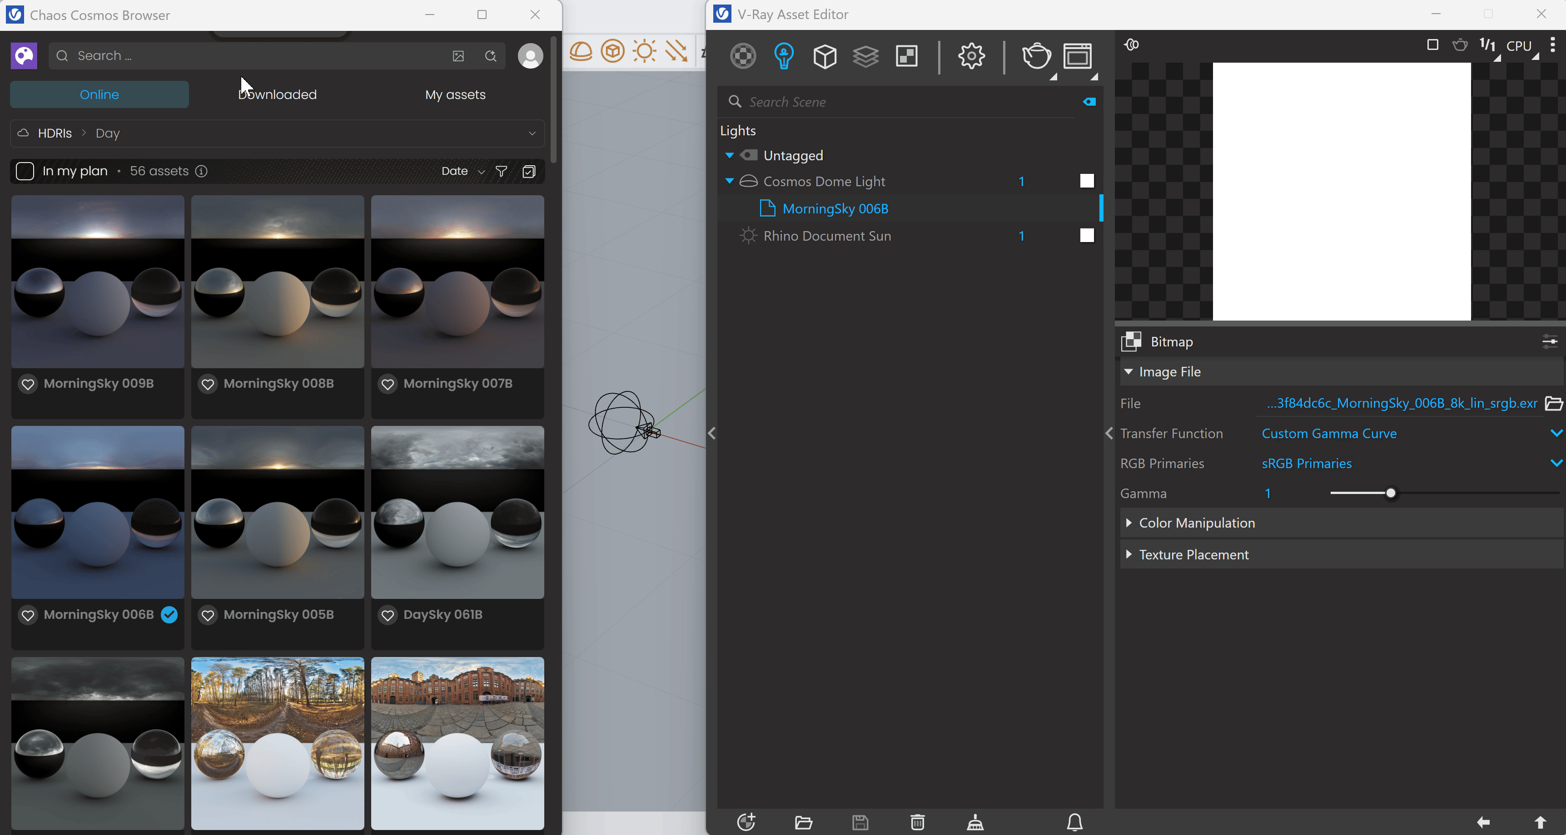
Task: Favorite MorningSky 006B with heart icon
Action: tap(27, 615)
